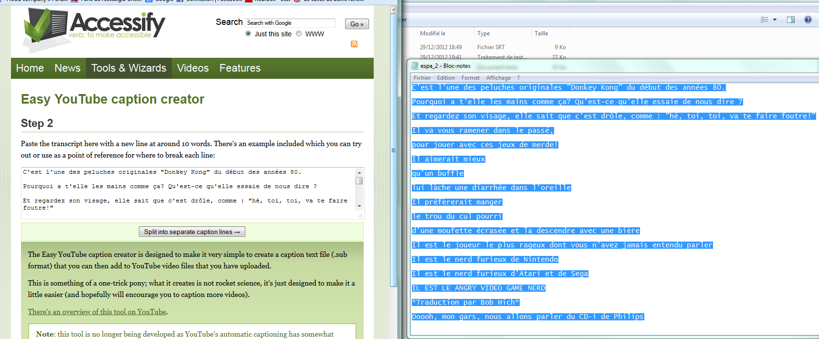Open the Explorer help question mark icon
Image resolution: width=819 pixels, height=339 pixels.
click(x=808, y=20)
